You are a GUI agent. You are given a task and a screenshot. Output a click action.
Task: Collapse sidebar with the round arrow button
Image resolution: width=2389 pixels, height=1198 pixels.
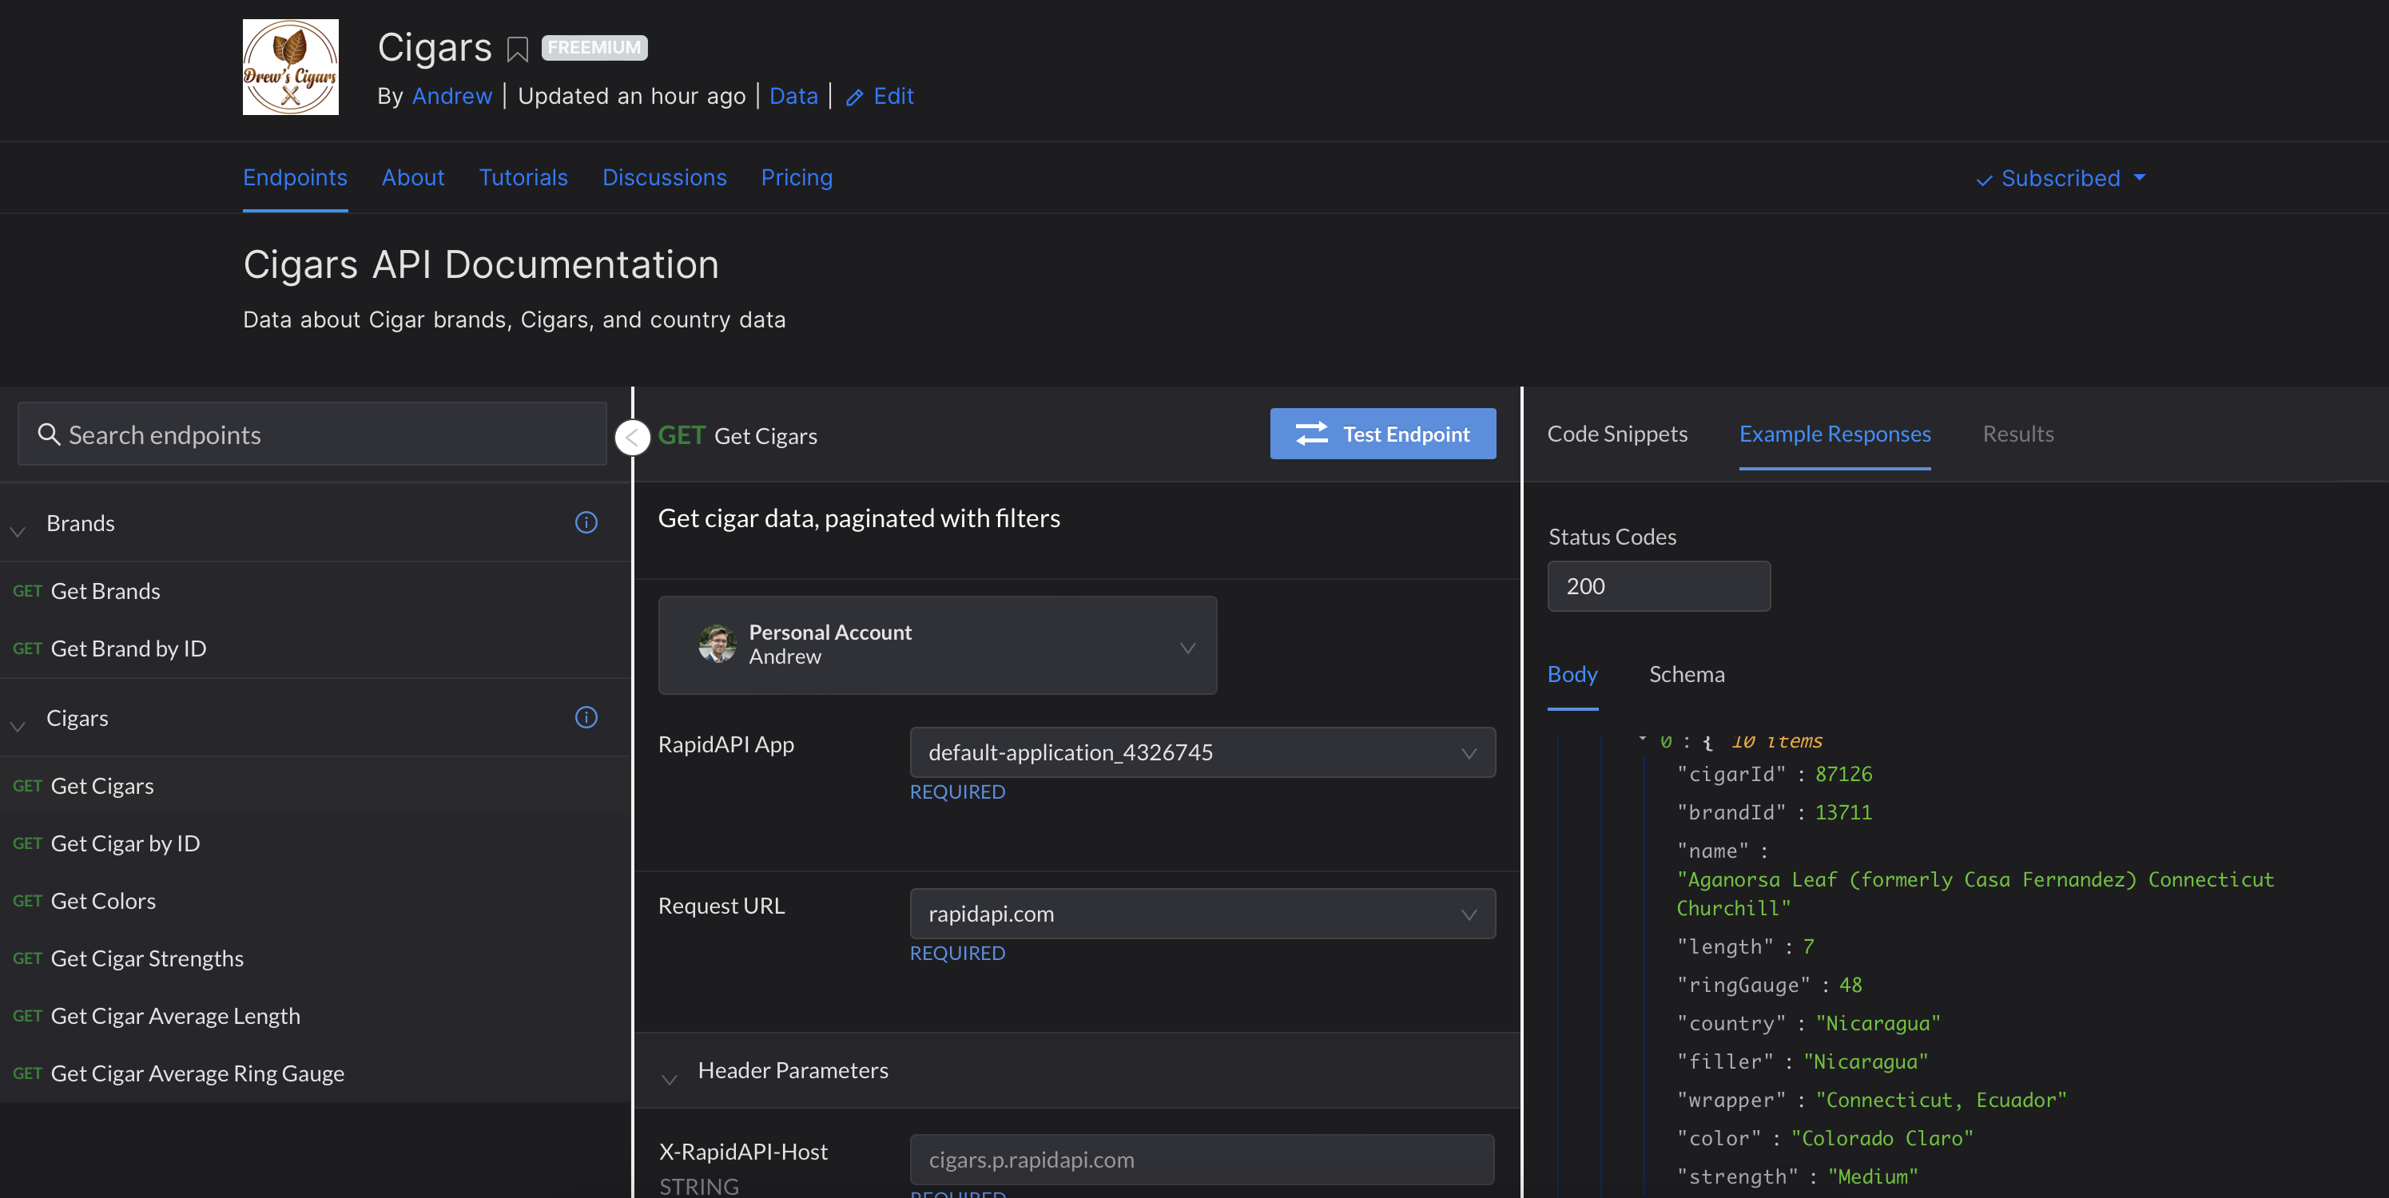pyautogui.click(x=634, y=436)
